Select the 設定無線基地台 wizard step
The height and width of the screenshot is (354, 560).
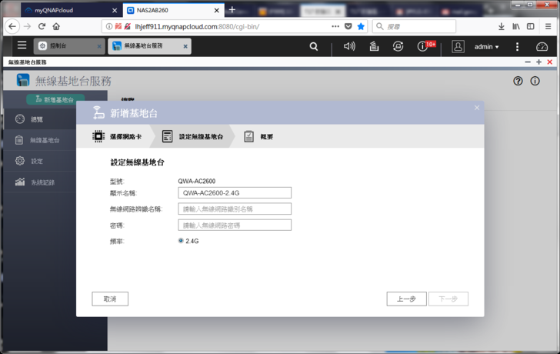tap(192, 136)
